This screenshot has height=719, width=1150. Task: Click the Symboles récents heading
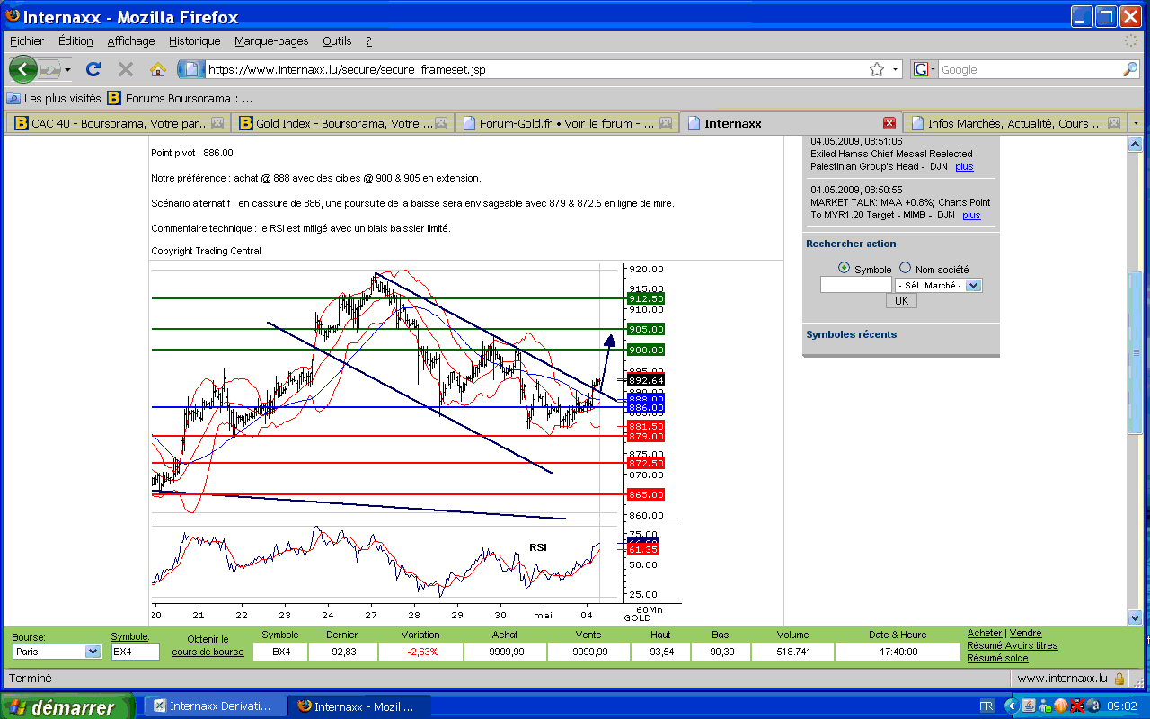(851, 334)
